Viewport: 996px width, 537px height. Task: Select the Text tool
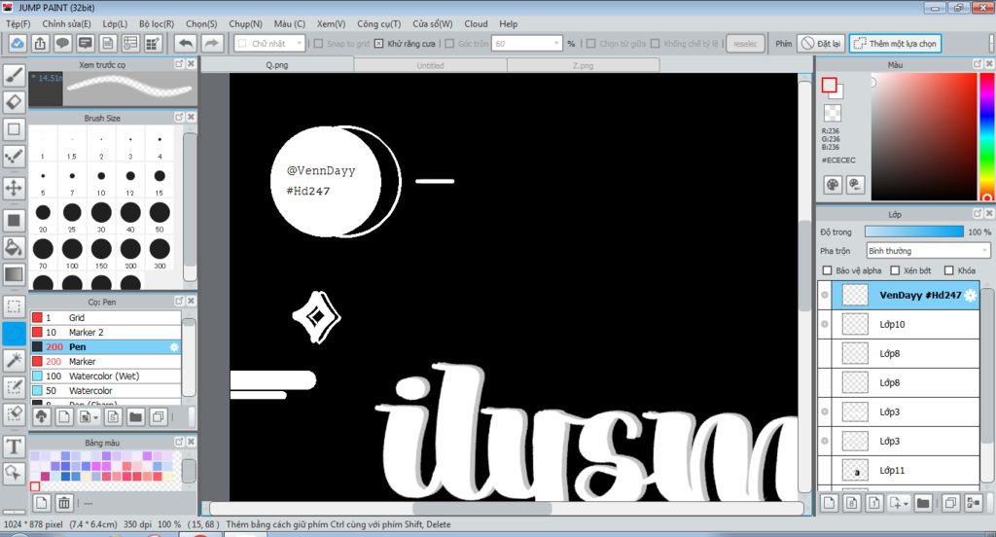pos(14,447)
